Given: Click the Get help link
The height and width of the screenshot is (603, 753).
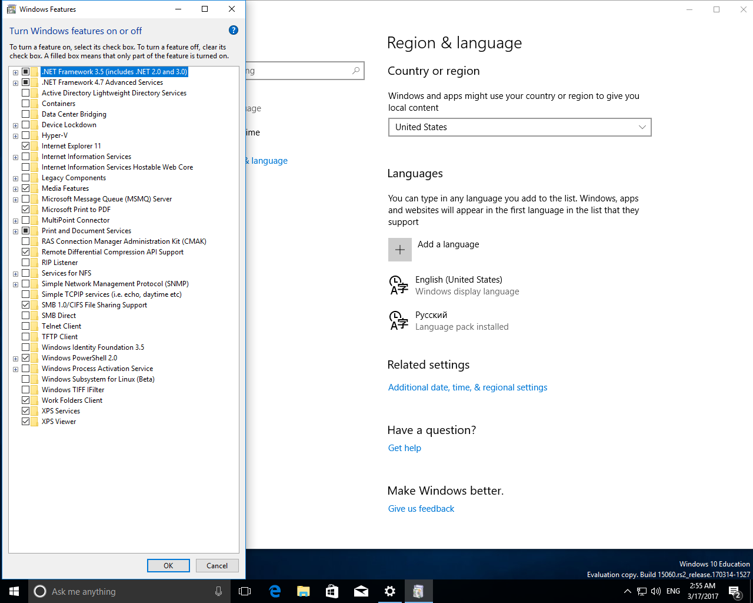Looking at the screenshot, I should point(405,448).
